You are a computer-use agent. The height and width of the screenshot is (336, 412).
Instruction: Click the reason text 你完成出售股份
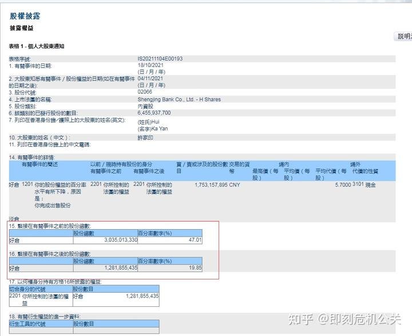pos(53,205)
